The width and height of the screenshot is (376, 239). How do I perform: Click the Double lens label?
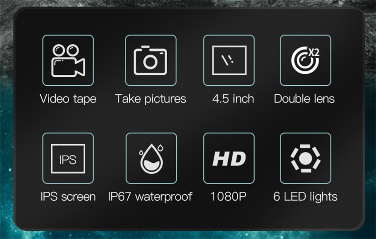click(304, 99)
